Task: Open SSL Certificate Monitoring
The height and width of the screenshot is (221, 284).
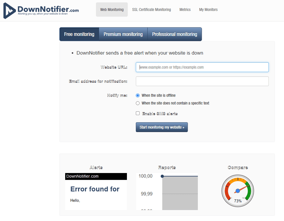Action: [x=151, y=10]
